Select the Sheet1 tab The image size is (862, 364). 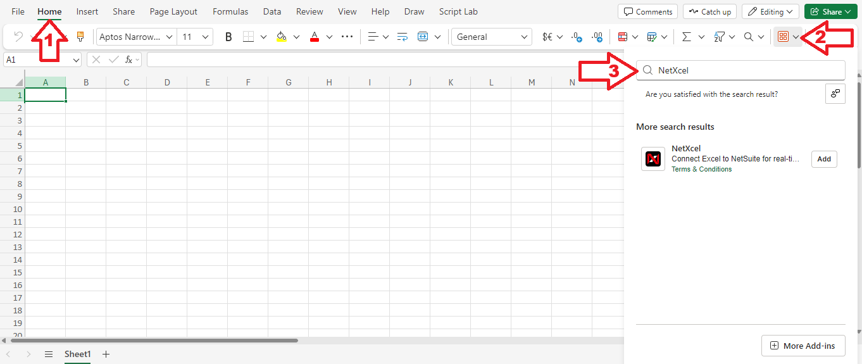78,355
